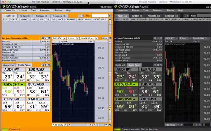Switch to Quote Panel view in Primary window

[x=24, y=65]
